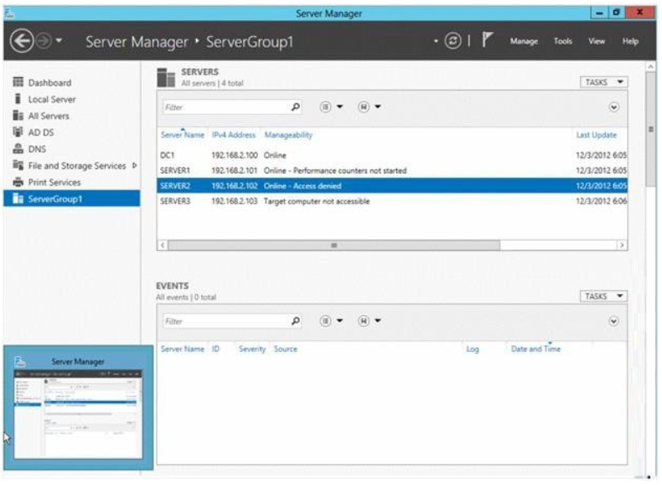Sort by Manageability column
This screenshot has width=662, height=485.
click(x=288, y=135)
